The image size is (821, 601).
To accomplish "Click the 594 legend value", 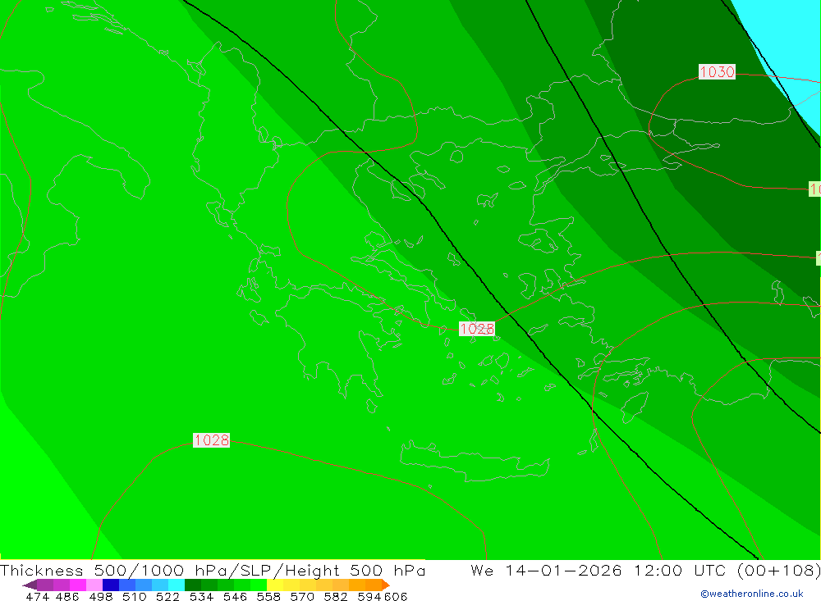I will pos(369,596).
